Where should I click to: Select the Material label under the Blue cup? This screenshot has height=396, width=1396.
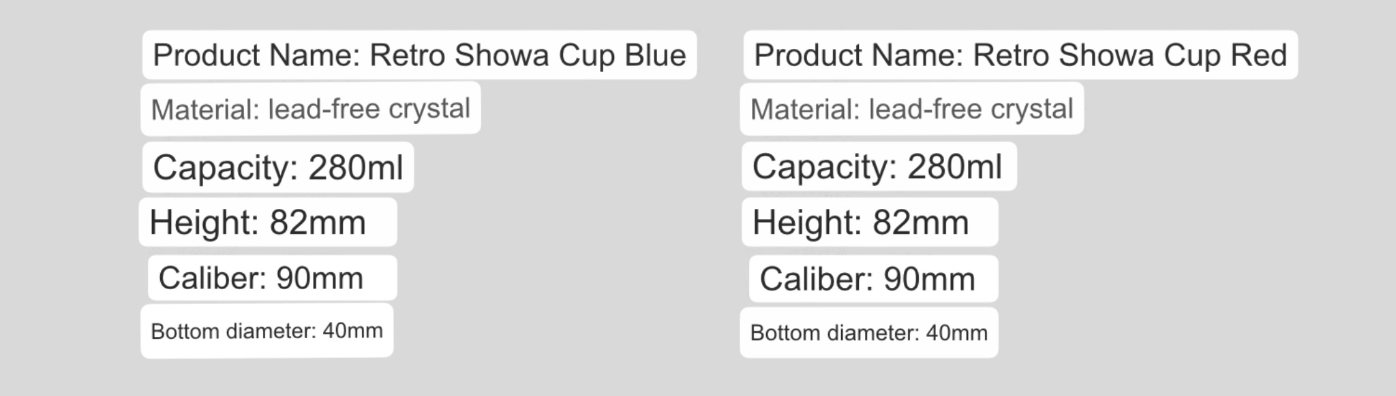(x=311, y=108)
